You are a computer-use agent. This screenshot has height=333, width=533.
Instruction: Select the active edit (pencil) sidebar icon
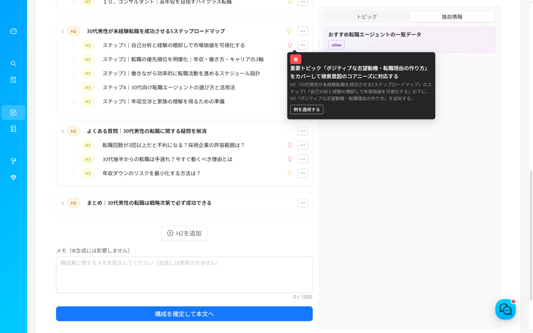pos(13,112)
